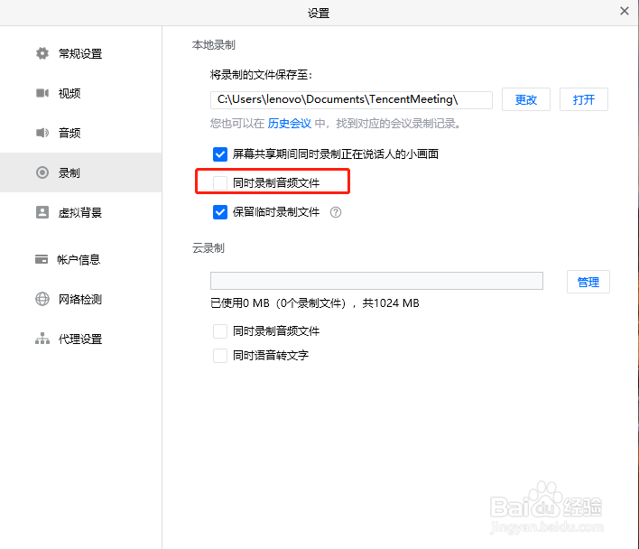Enable 同时语音转文字 checkbox
639x549 pixels.
coord(220,356)
